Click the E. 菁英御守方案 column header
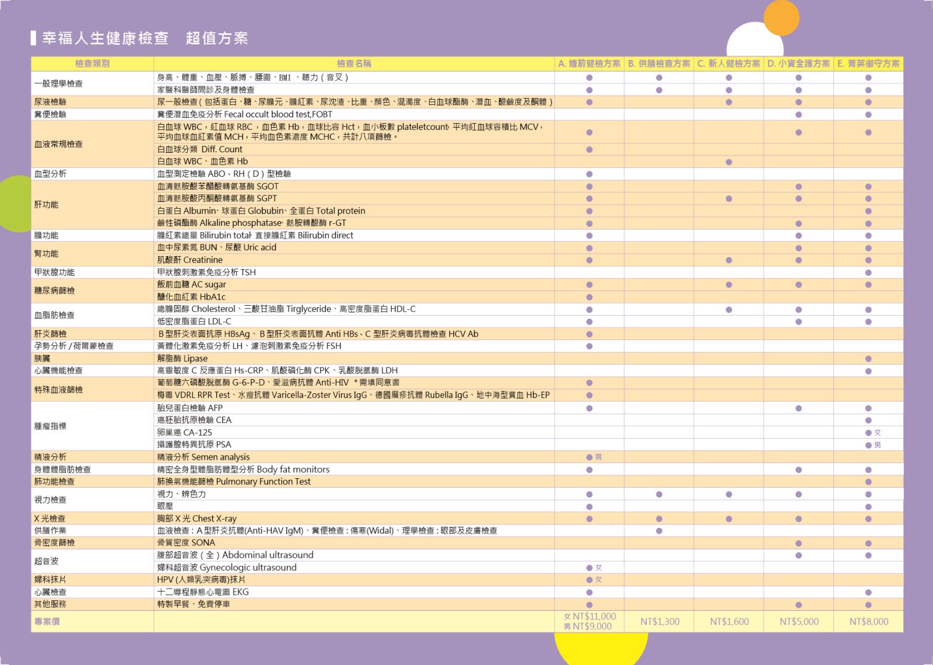This screenshot has height=665, width=933. click(868, 64)
